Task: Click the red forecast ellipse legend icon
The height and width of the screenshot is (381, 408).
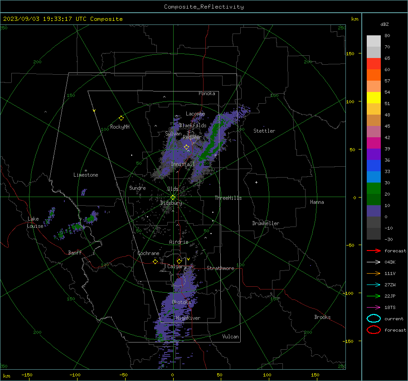Action: [x=374, y=330]
